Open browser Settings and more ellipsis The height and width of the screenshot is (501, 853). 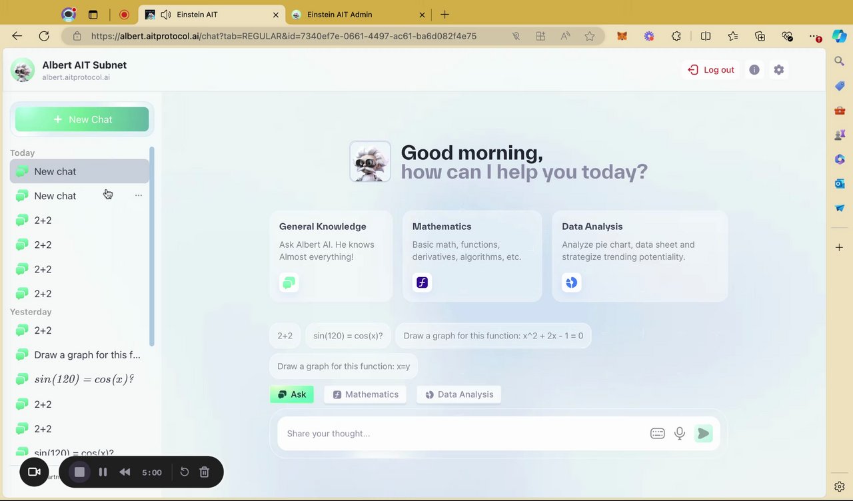pyautogui.click(x=814, y=36)
